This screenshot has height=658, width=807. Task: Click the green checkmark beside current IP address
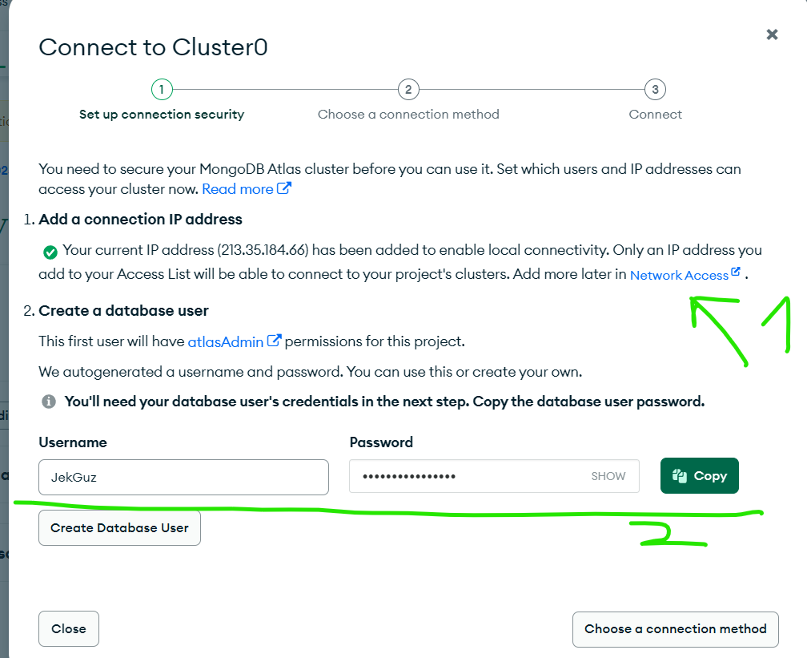(50, 252)
